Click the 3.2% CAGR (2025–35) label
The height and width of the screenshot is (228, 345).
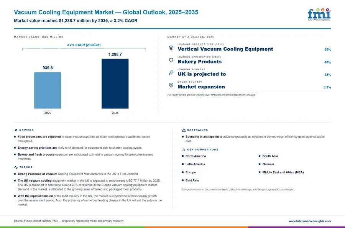tap(84, 45)
